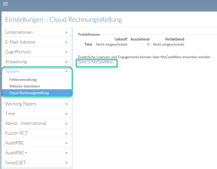217x169 pixels.
Task: Open the AuditPBC+ settings category
Action: tap(16, 153)
